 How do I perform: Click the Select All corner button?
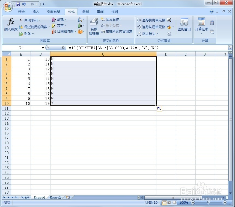[7, 54]
